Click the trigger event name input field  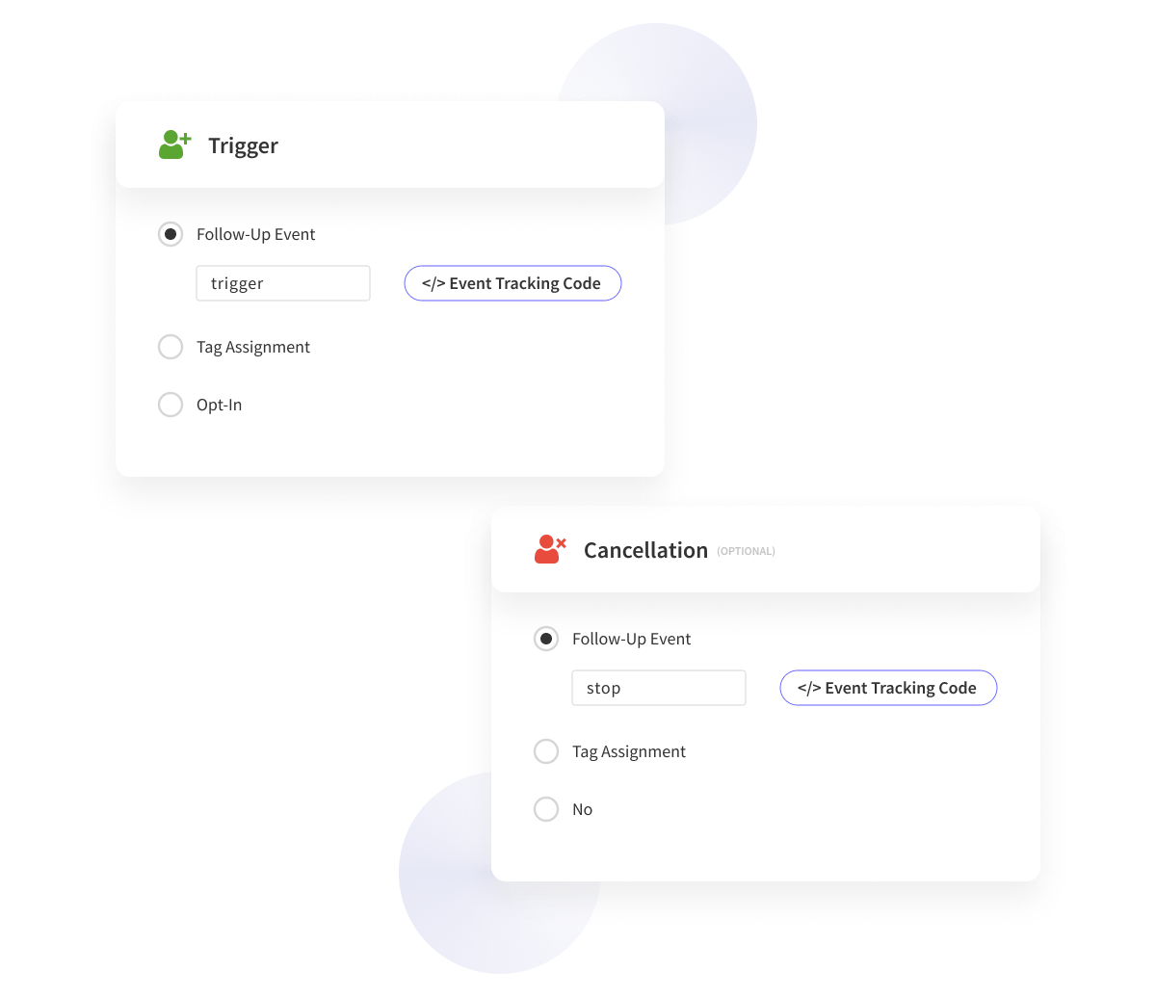pyautogui.click(x=283, y=283)
